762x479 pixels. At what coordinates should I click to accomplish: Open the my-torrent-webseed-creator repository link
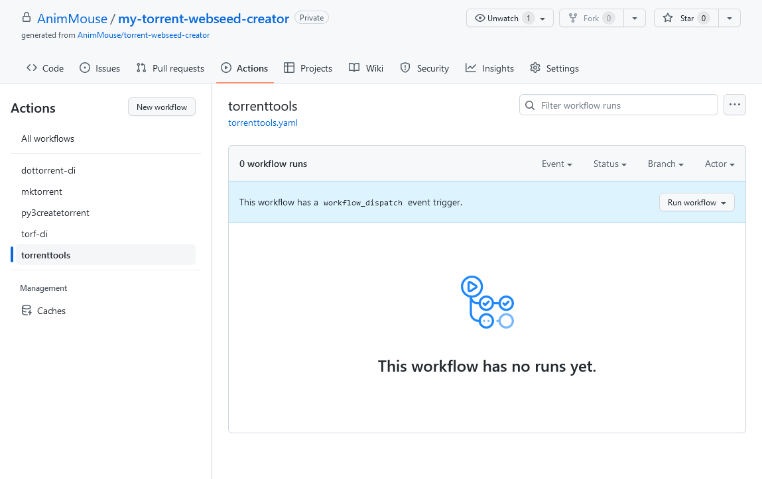click(x=204, y=19)
